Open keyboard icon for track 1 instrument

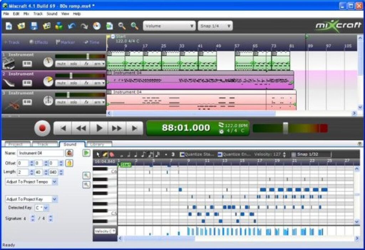pyautogui.click(x=27, y=63)
